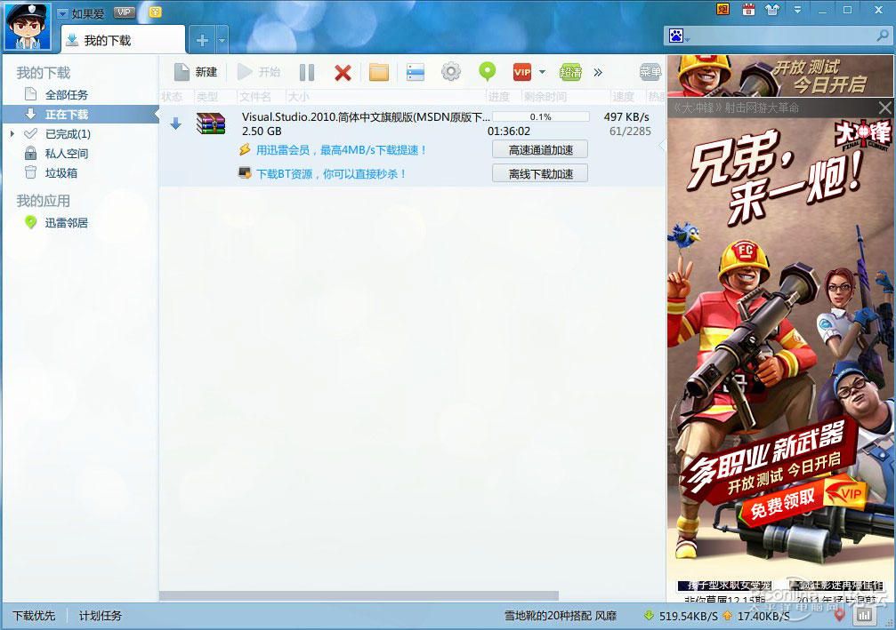896x630 pixels.
Task: Open the dropdown arrow next to the new tab button
Action: tap(222, 40)
